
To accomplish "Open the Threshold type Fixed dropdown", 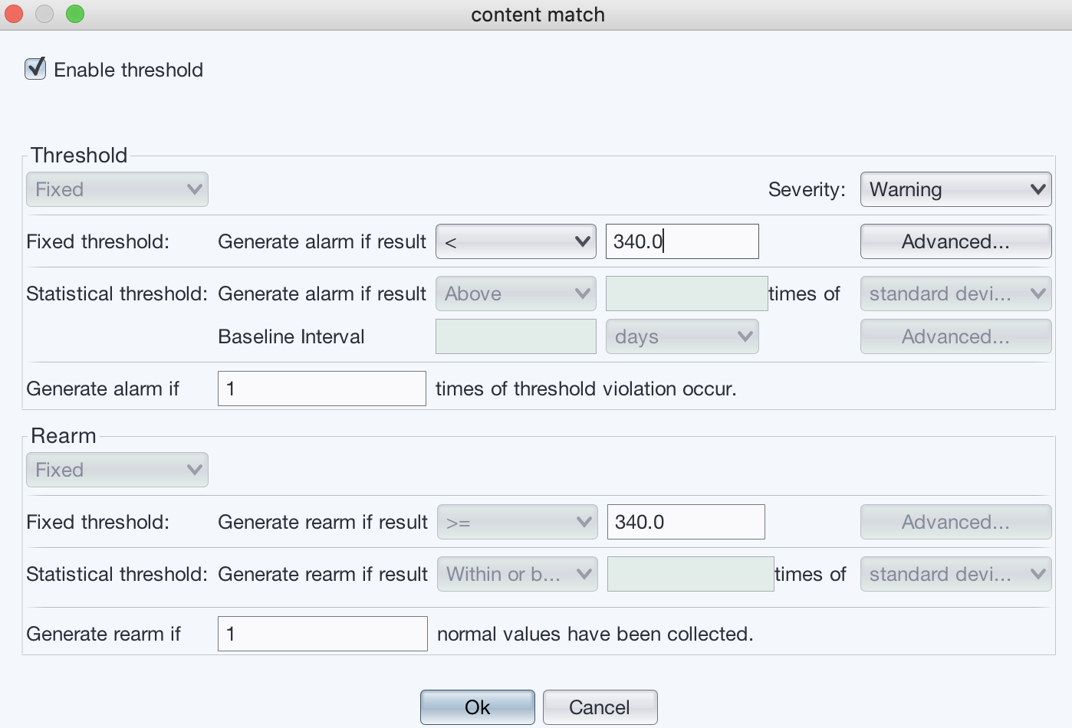I will click(x=117, y=189).
